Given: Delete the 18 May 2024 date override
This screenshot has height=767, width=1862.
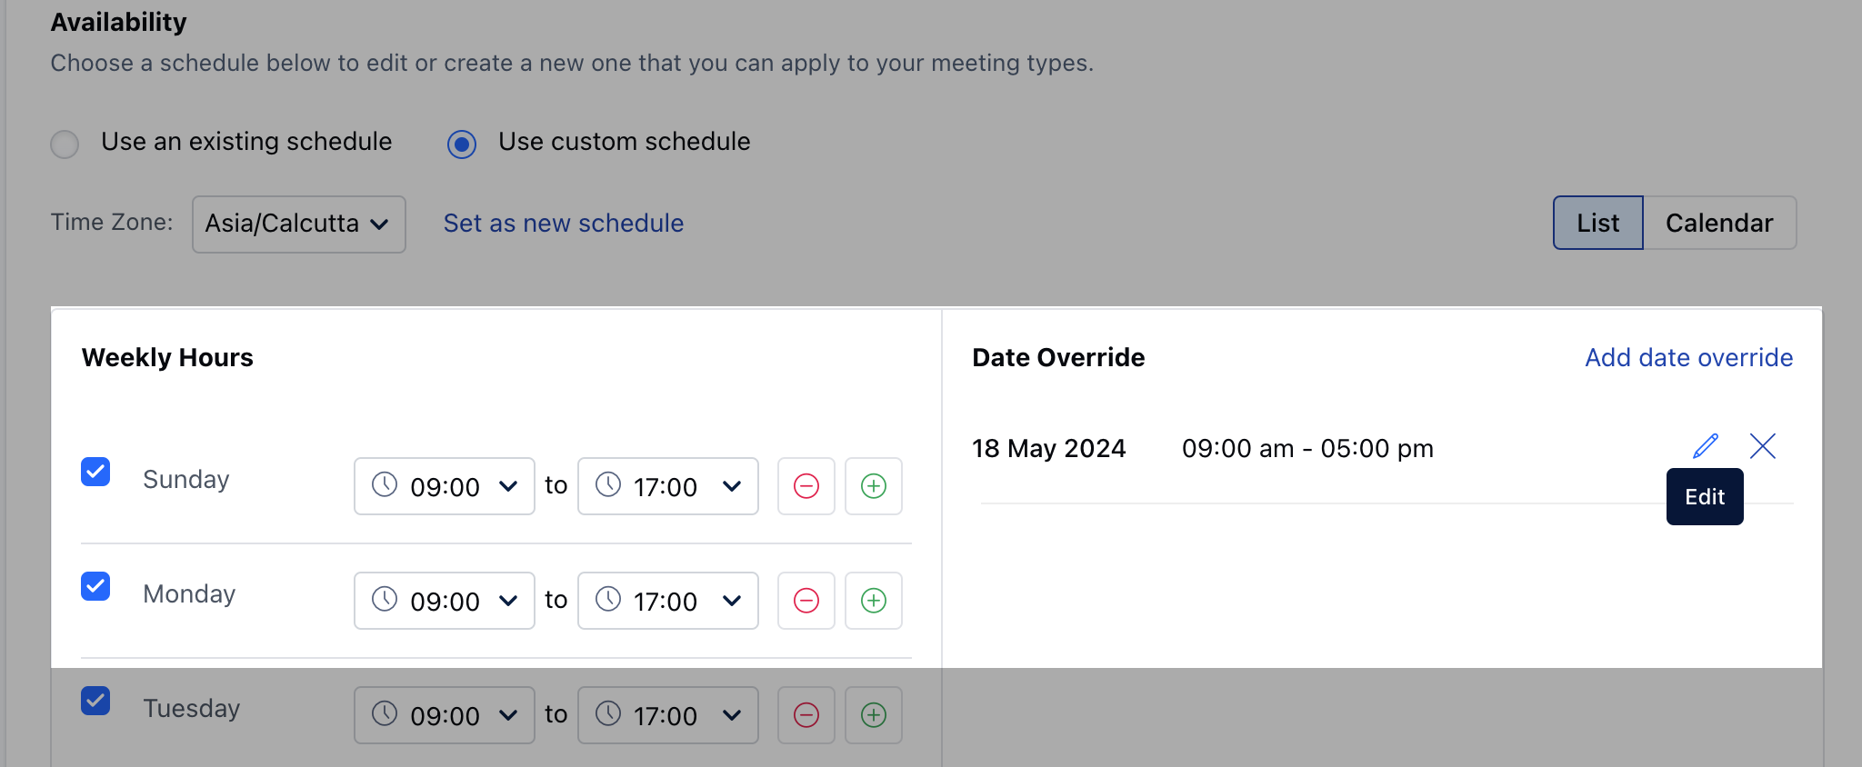Looking at the screenshot, I should [1763, 446].
